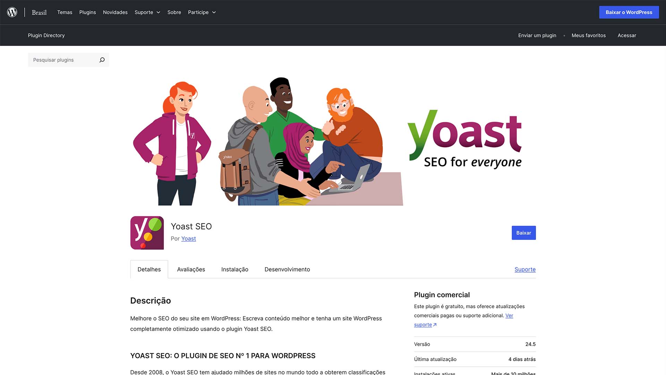Click the Baixar o WordPress button
666x375 pixels.
629,12
